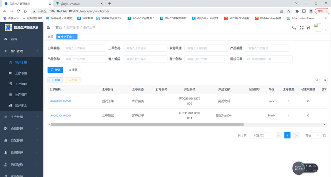
Task: Click the horizontal table scrollbar thumb
Action: coord(147,125)
